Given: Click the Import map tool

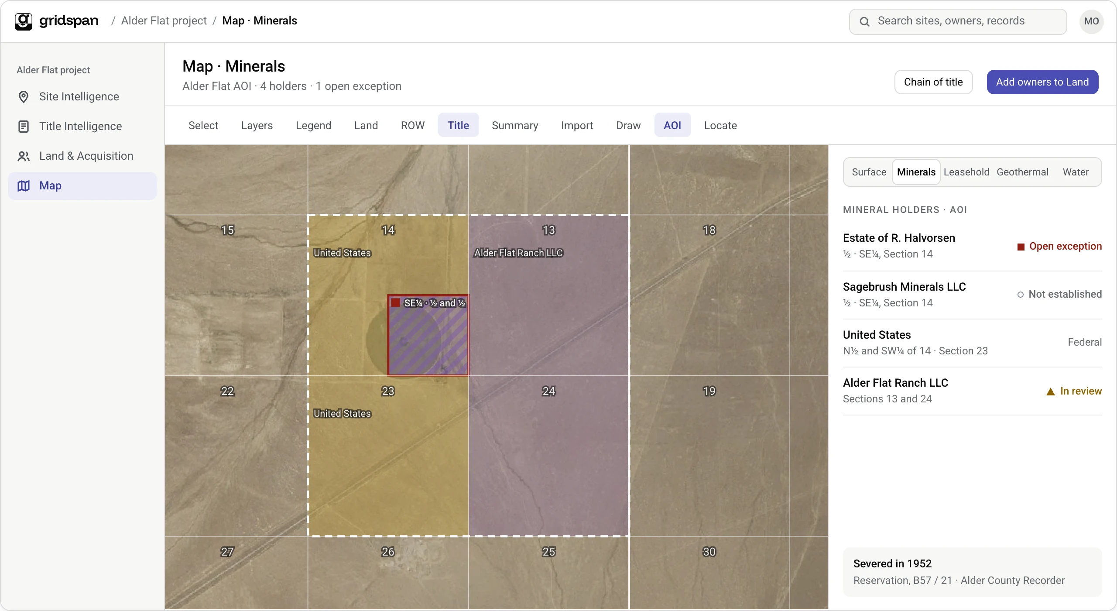Looking at the screenshot, I should point(577,125).
